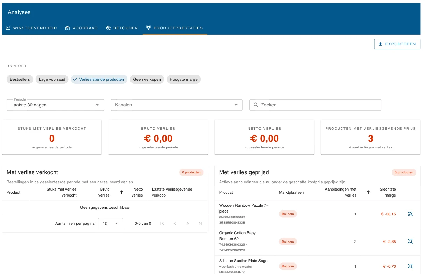425x274 pixels.
Task: Click the Organic Cotton Baby Romper 62 name
Action: tap(238, 236)
